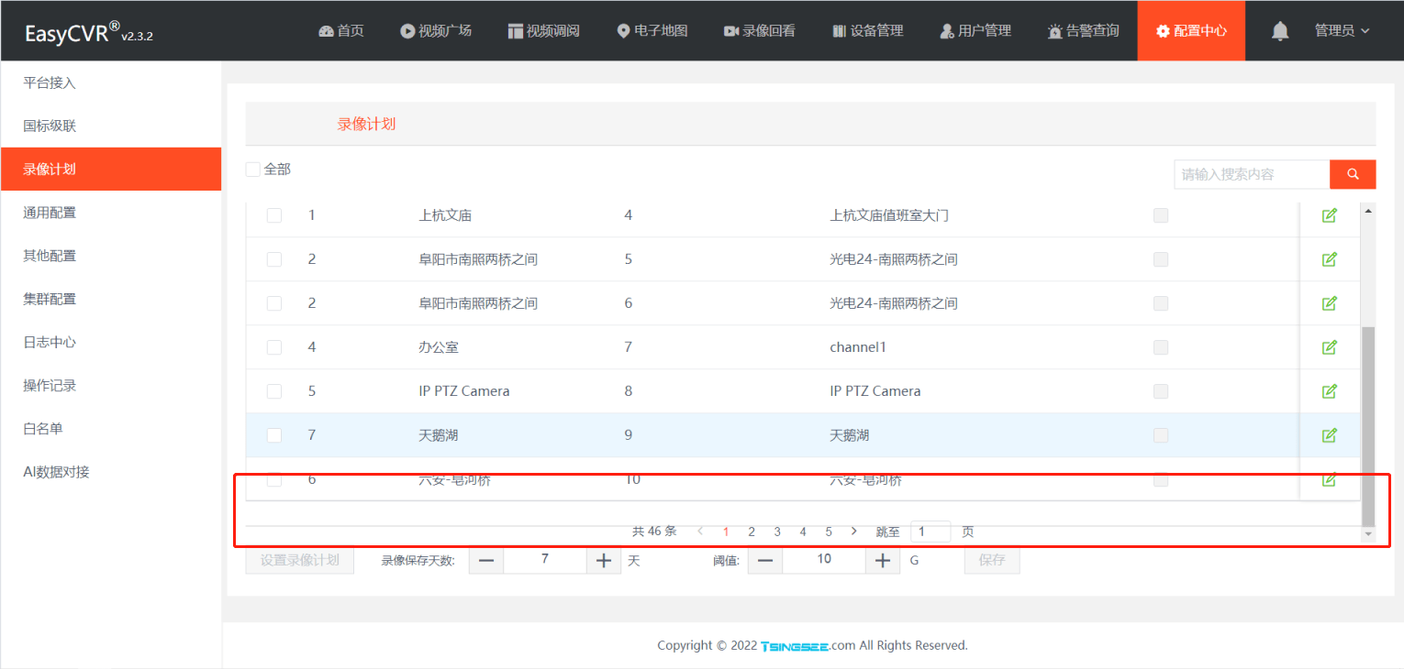Edit the channel1 办公室 row
Viewport: 1404px width, 669px height.
(1329, 347)
